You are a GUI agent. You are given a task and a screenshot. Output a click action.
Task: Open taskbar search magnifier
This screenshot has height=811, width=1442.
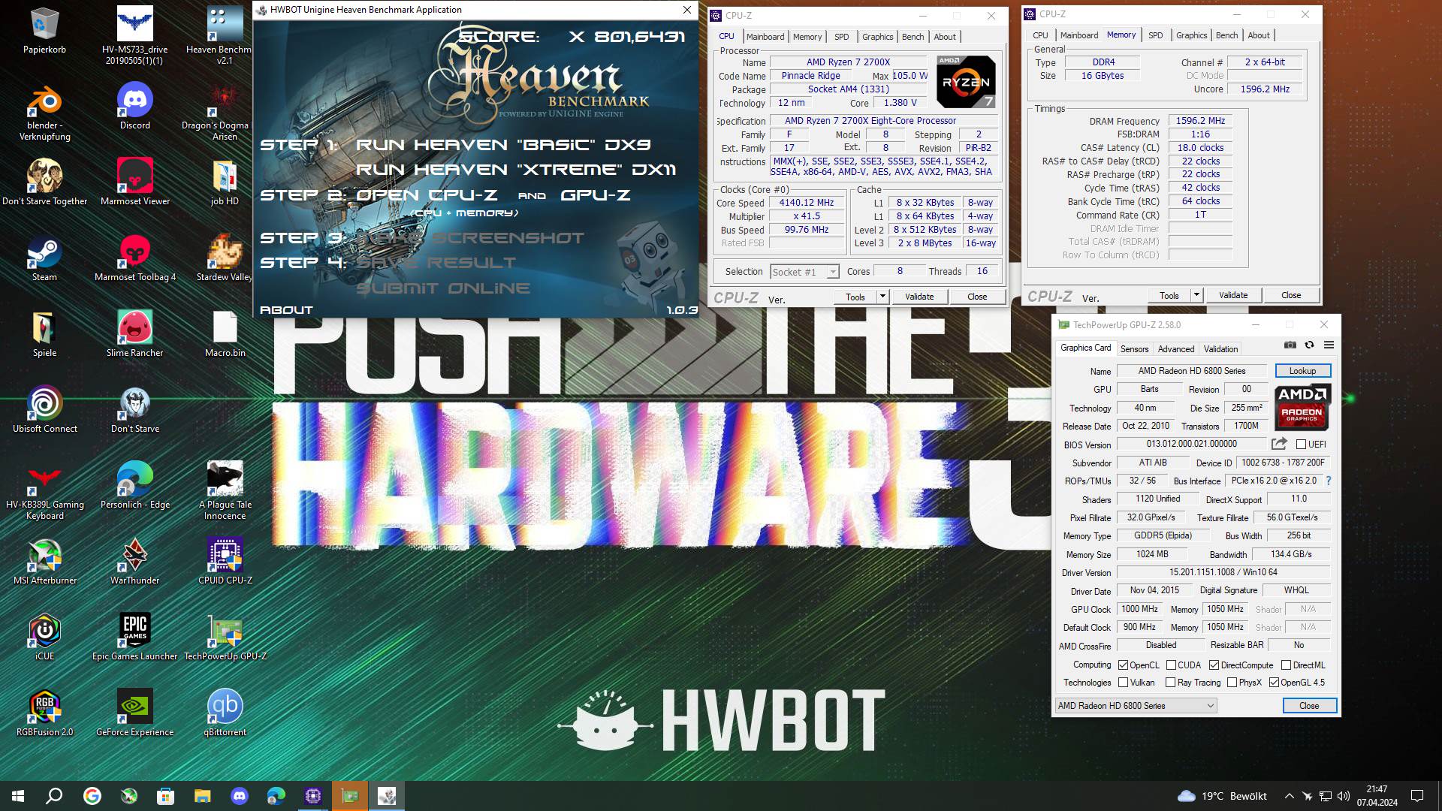click(54, 796)
